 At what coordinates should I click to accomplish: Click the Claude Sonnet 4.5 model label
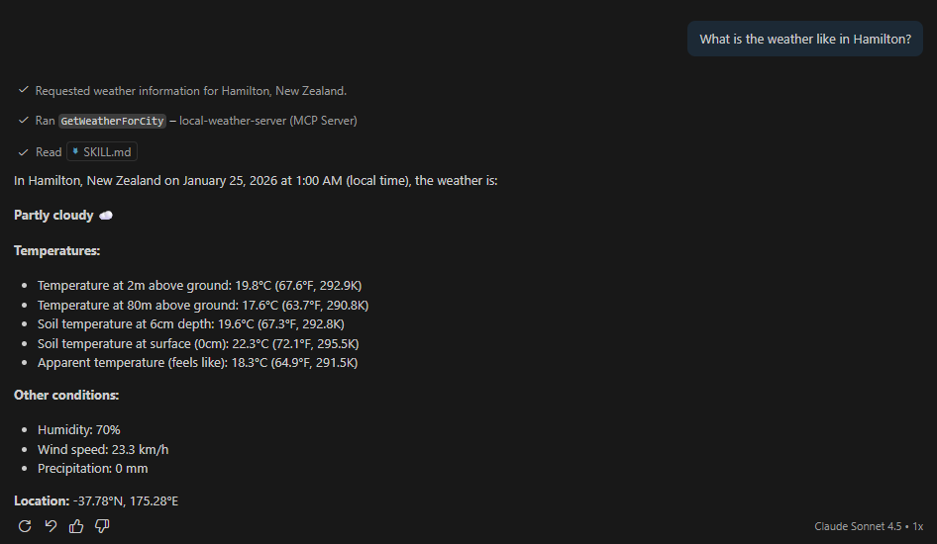(858, 526)
